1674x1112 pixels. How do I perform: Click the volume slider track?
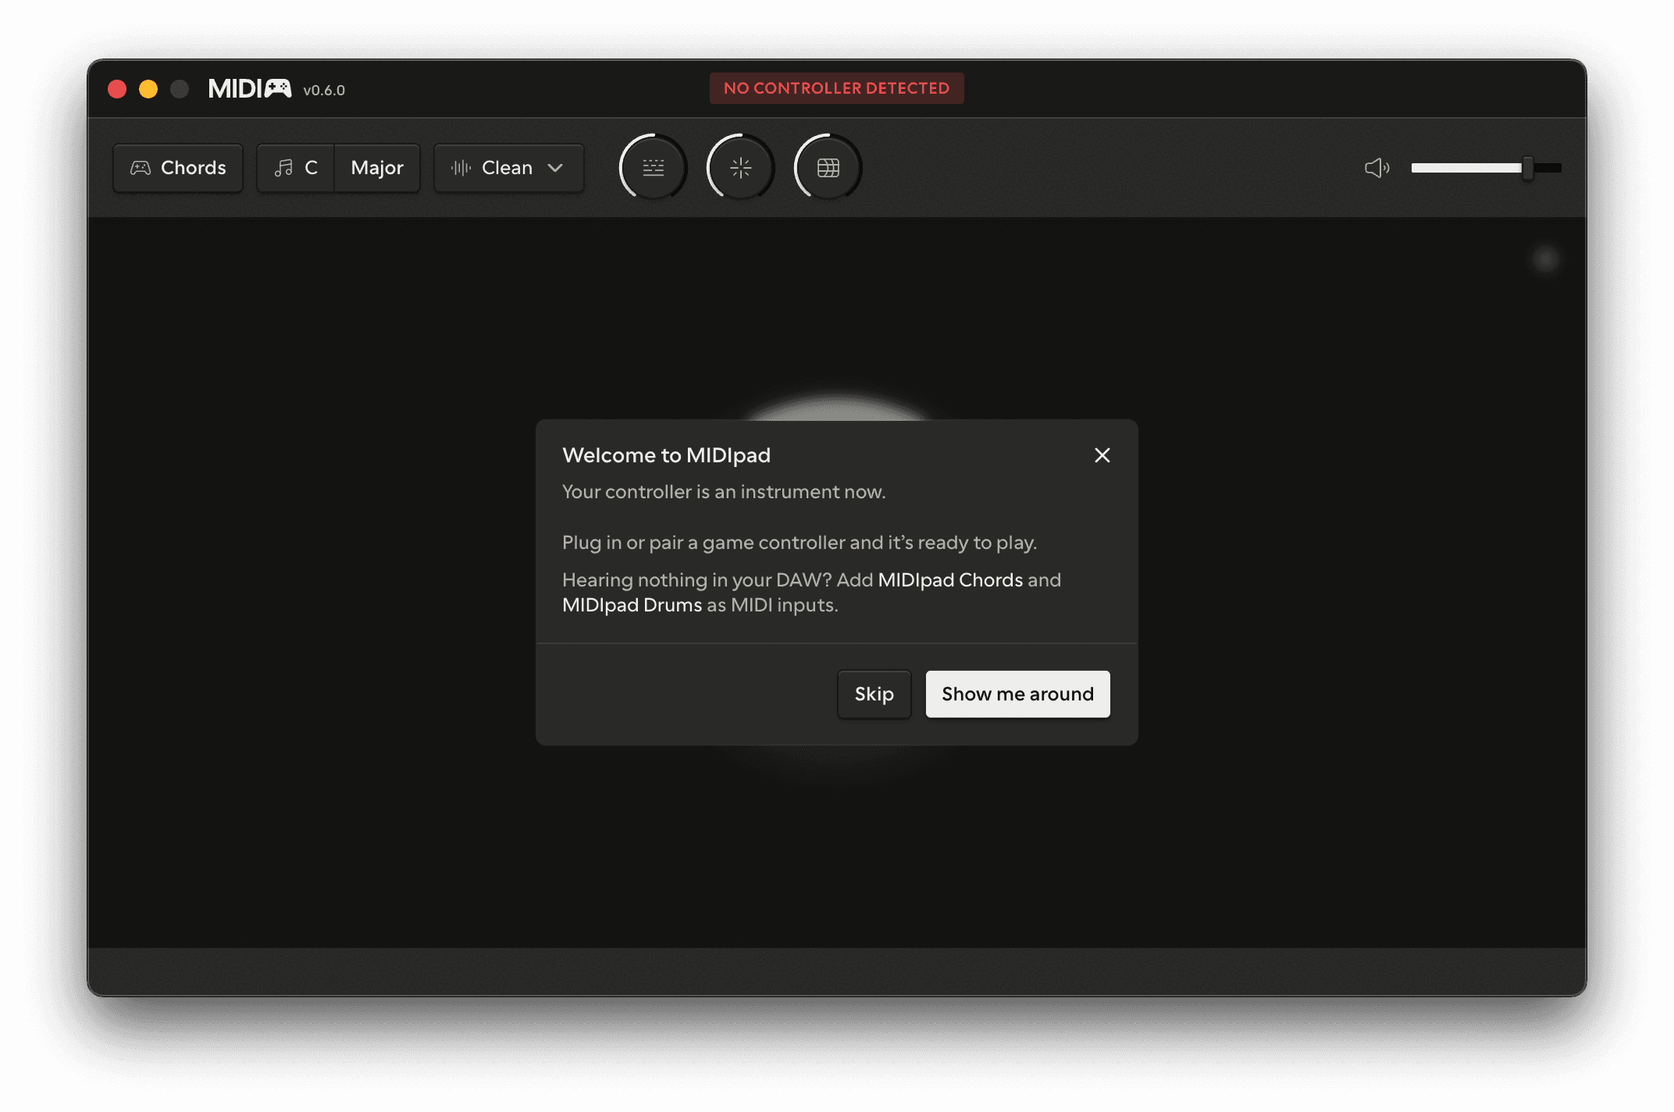pyautogui.click(x=1486, y=168)
